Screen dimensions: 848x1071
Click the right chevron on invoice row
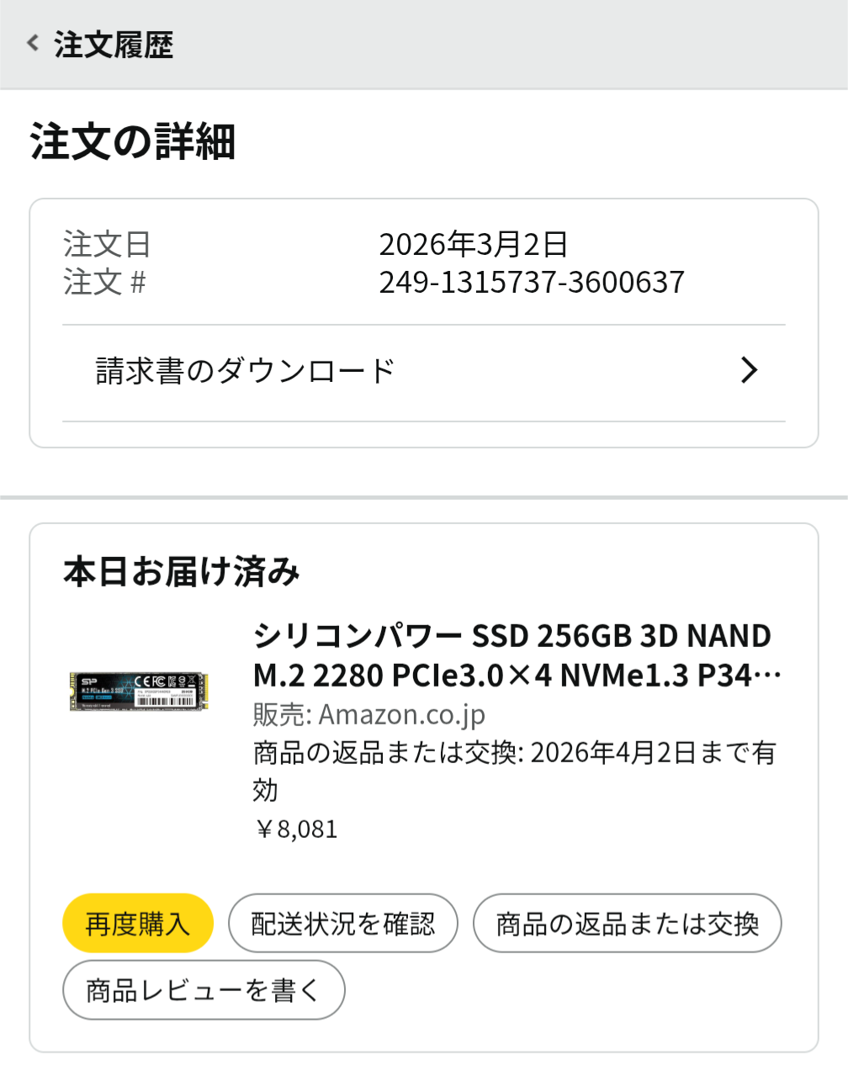pyautogui.click(x=749, y=370)
